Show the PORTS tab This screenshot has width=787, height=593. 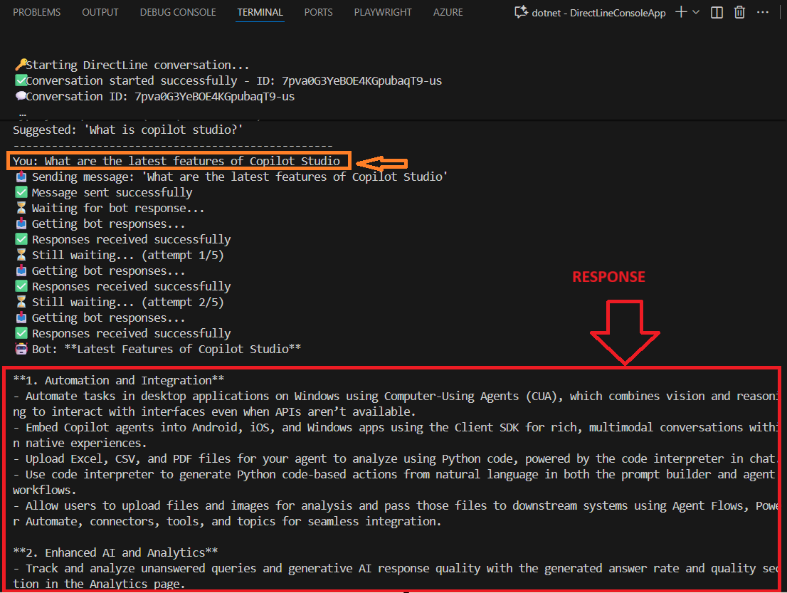click(318, 12)
